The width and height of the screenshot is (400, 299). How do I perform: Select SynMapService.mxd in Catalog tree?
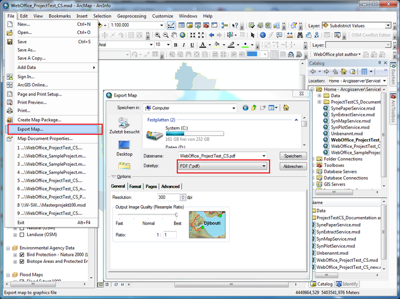pyautogui.click(x=350, y=121)
